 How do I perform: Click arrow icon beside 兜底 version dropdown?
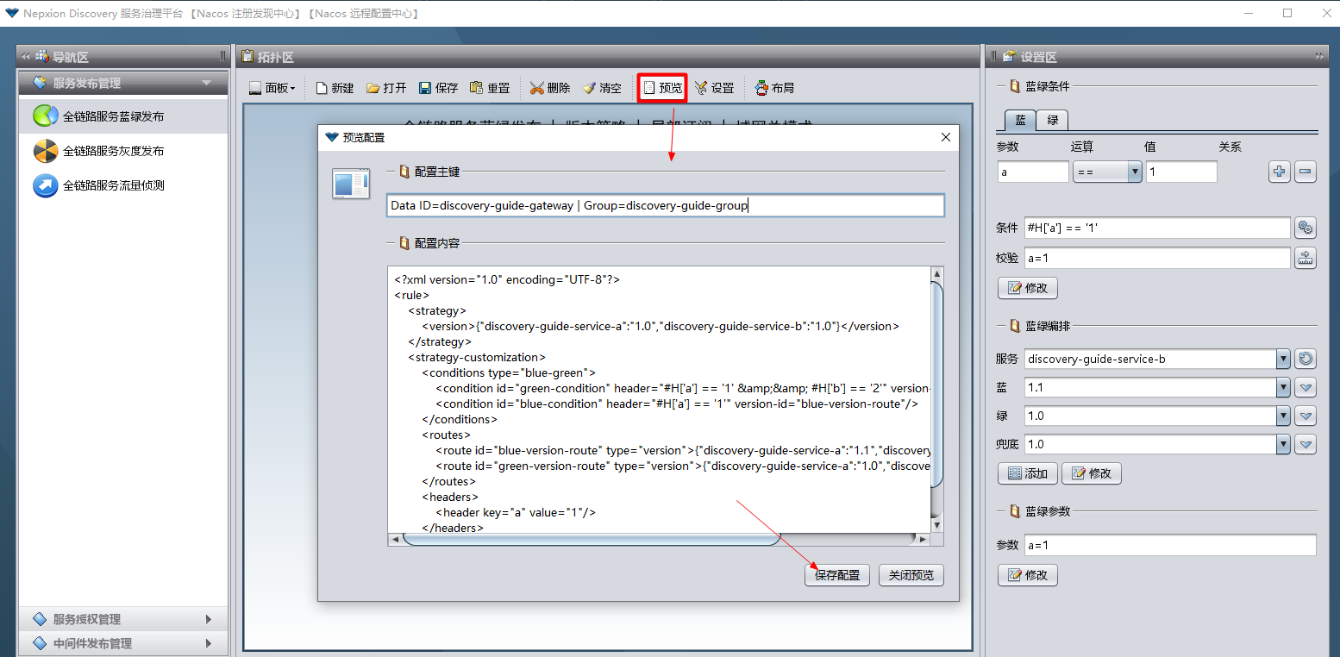(x=1306, y=444)
